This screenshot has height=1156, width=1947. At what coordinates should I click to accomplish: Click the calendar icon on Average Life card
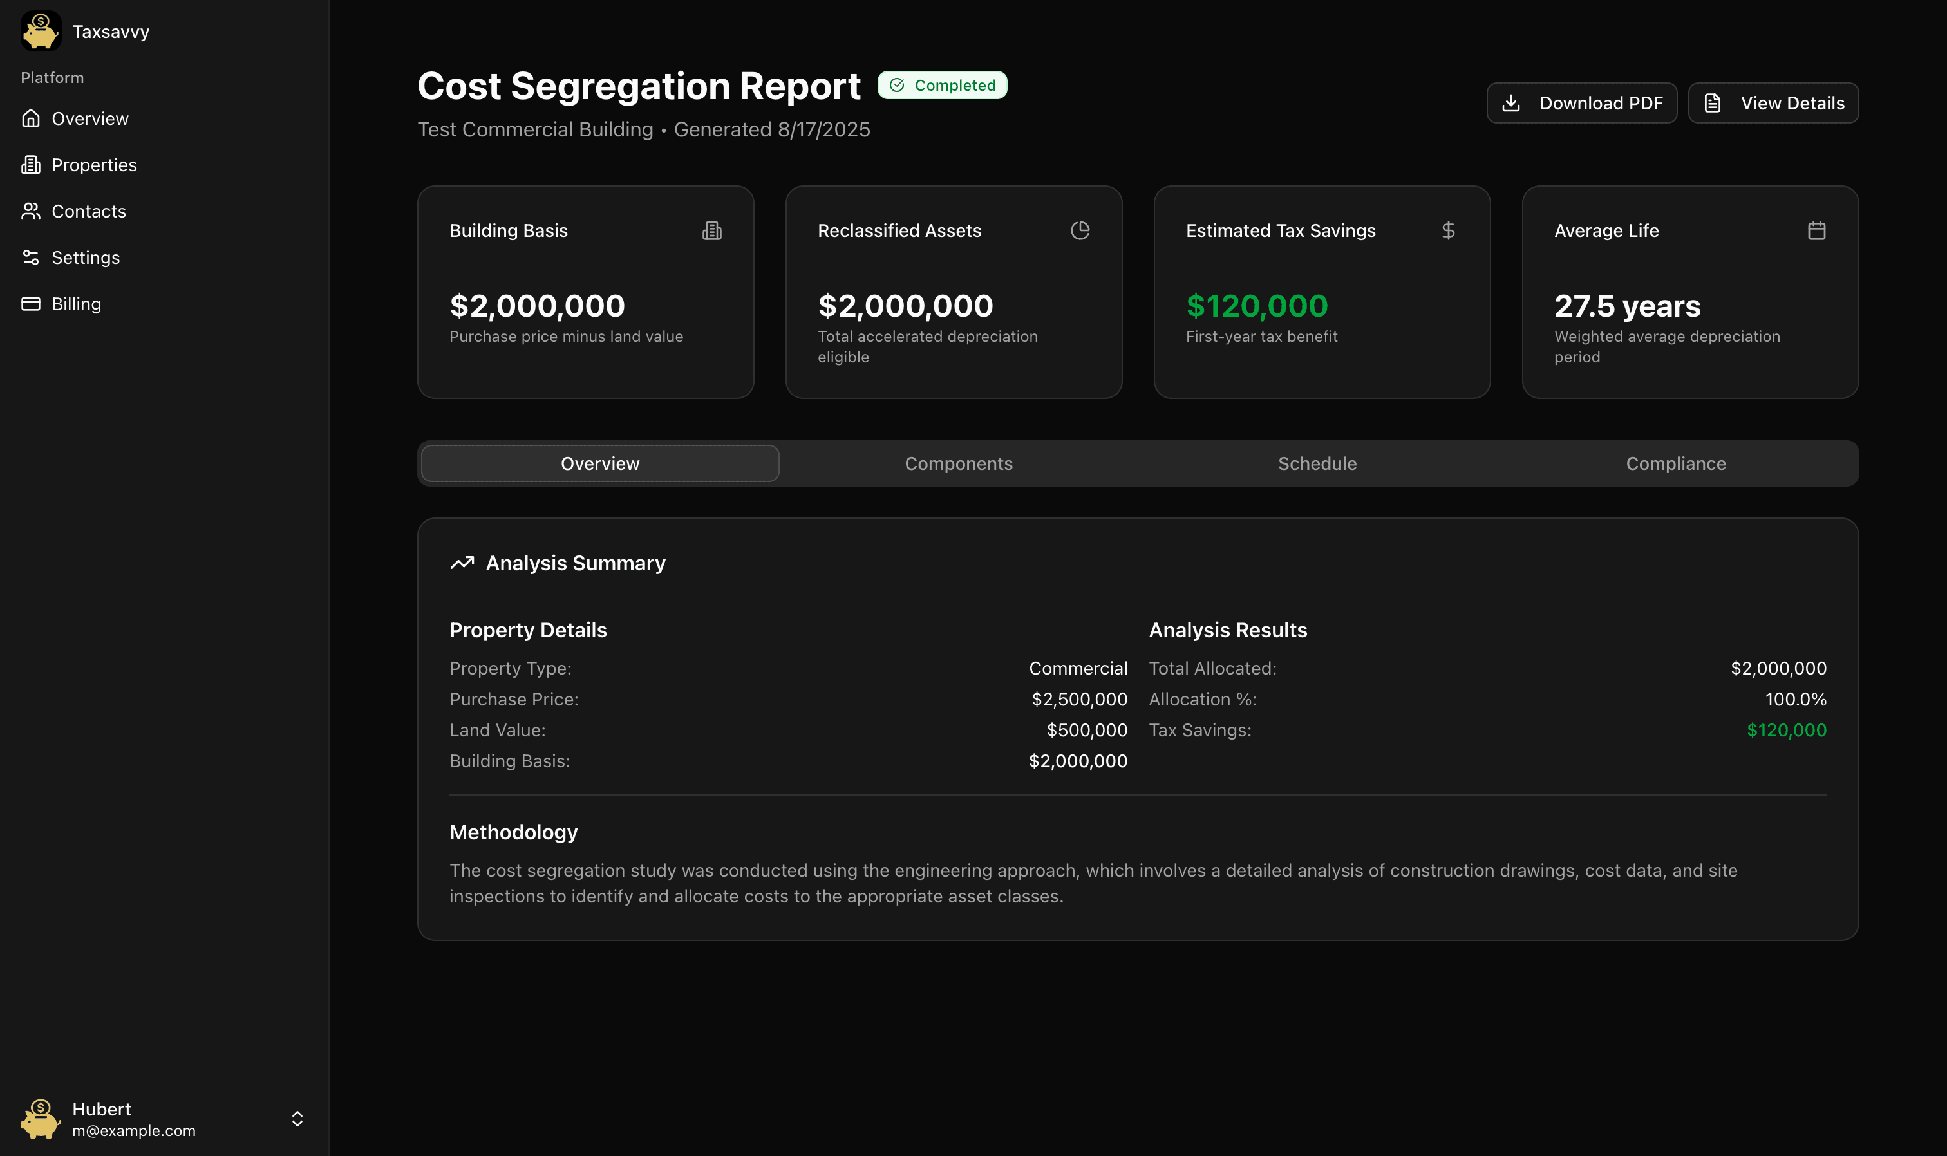1816,230
